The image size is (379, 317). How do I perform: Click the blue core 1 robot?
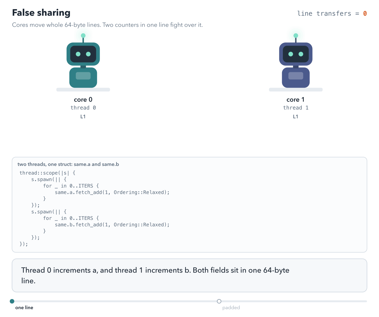(296, 61)
